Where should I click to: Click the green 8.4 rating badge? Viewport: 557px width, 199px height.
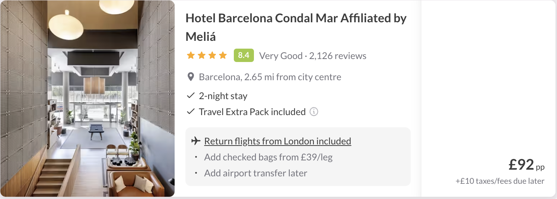[x=244, y=56]
